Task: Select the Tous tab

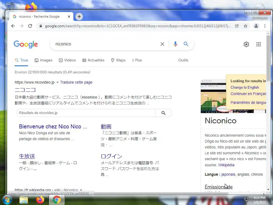Action: 21,60
